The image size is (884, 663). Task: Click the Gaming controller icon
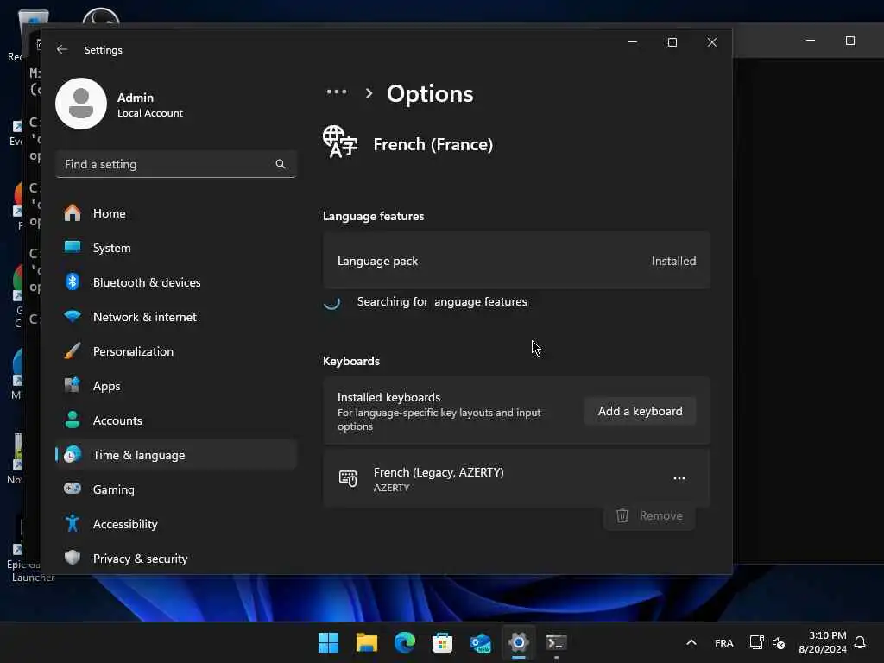pyautogui.click(x=73, y=489)
